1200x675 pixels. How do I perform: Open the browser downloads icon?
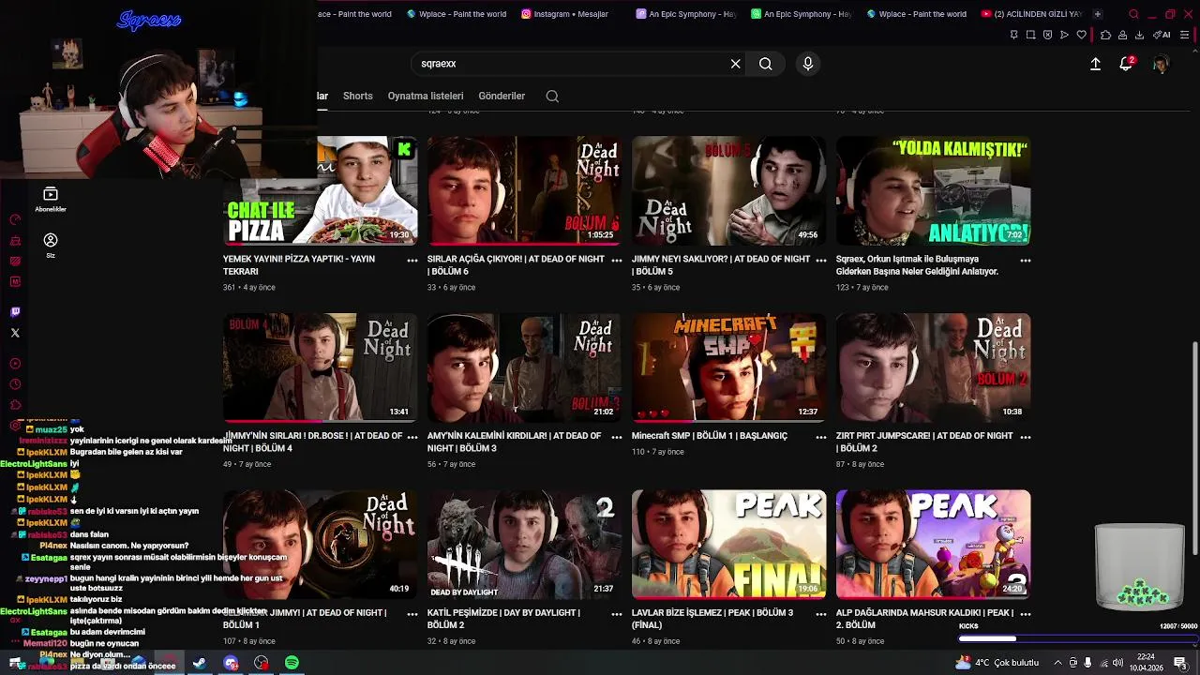[x=1139, y=35]
